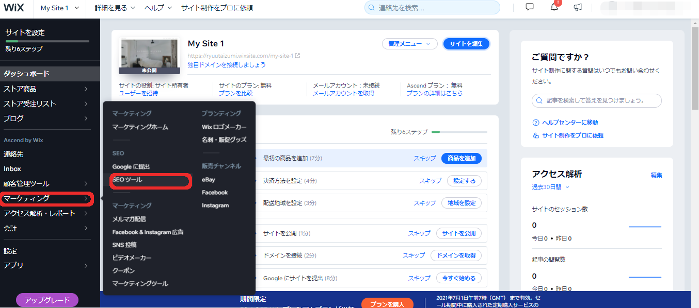Choose SNS 投稿 from flyout
The image size is (699, 308).
coord(124,245)
